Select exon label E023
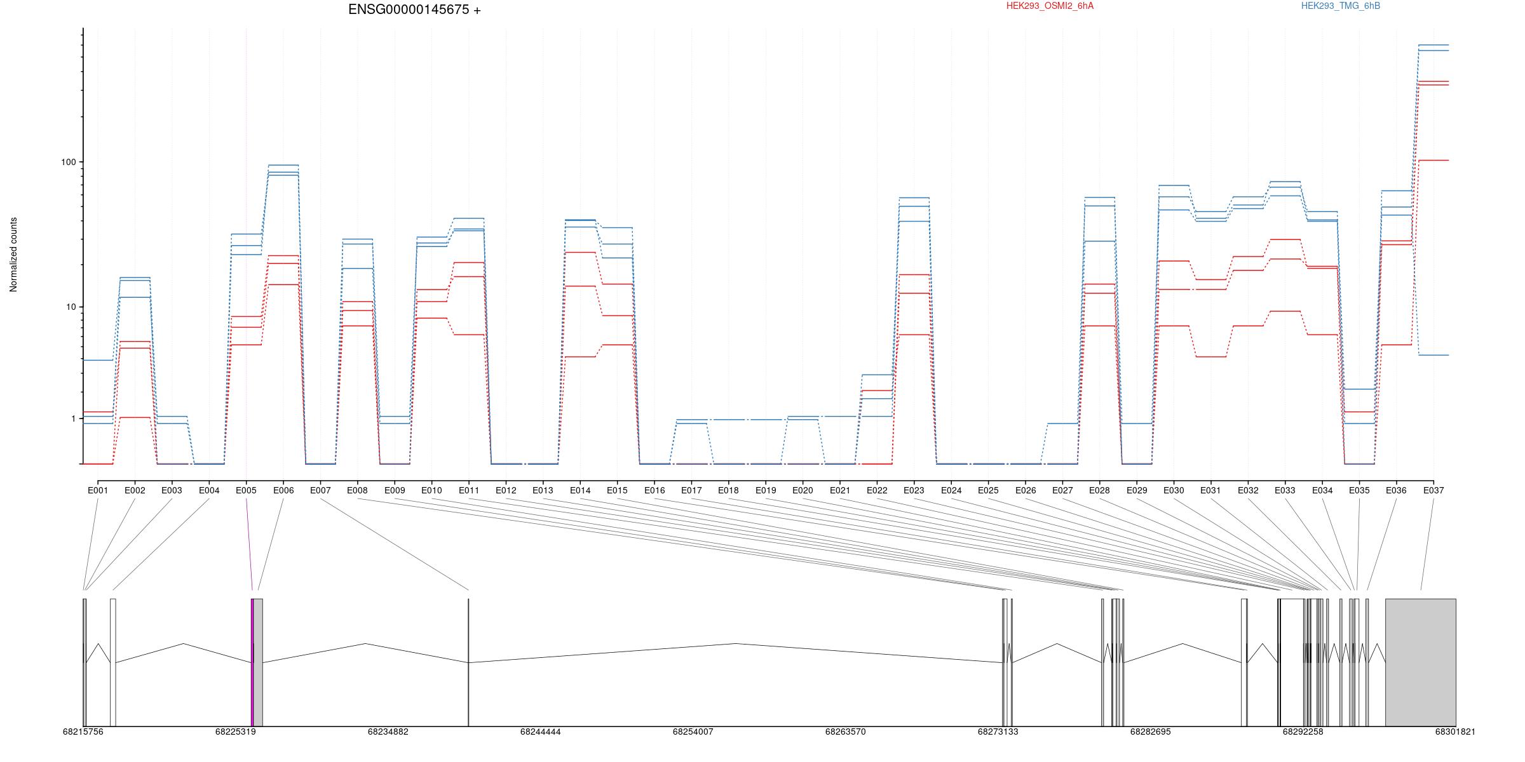 (914, 490)
